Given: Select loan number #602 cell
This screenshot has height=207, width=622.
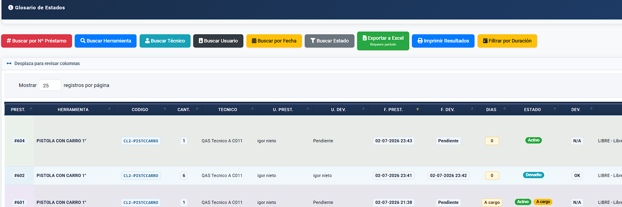Looking at the screenshot, I should [20, 175].
